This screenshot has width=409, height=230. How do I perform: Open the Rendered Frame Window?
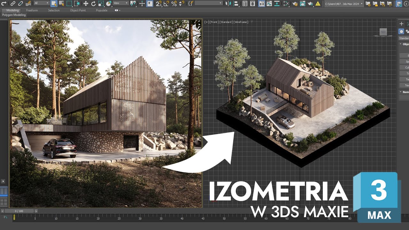coord(303,4)
